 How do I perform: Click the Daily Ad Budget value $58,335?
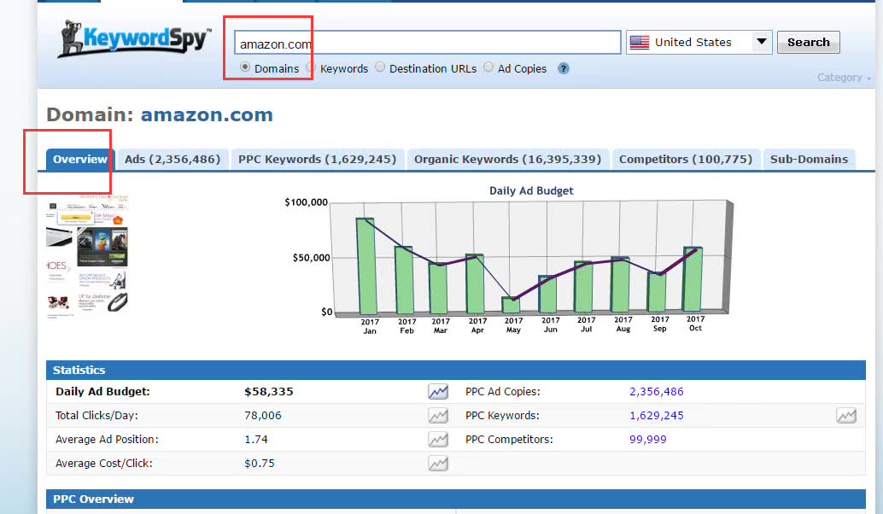click(269, 391)
